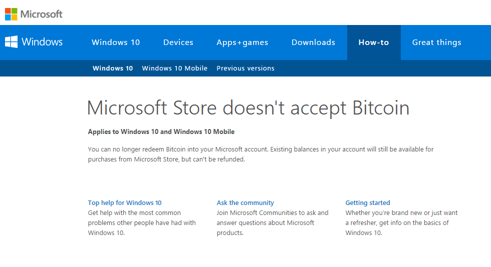This screenshot has width=491, height=267.
Task: Follow the Ask the community link
Action: pyautogui.click(x=245, y=203)
